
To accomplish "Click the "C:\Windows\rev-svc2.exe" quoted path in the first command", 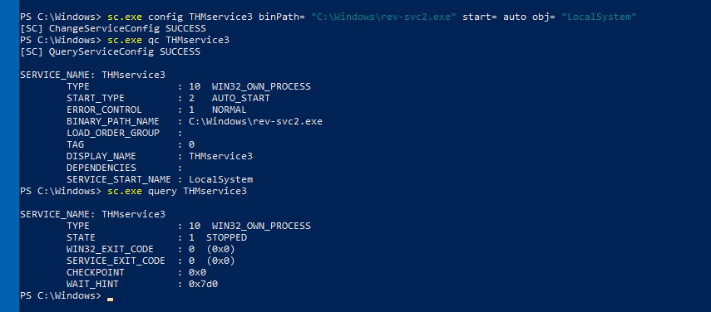I will pos(383,17).
